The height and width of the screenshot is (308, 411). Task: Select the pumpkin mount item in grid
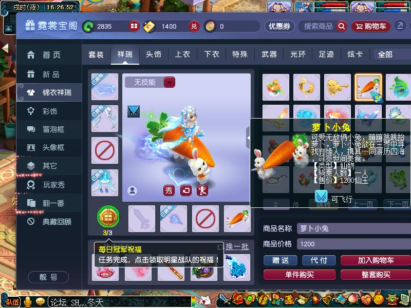point(276,87)
